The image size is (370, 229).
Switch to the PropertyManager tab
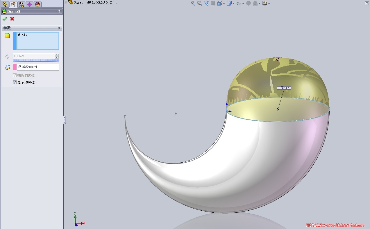tap(13, 4)
